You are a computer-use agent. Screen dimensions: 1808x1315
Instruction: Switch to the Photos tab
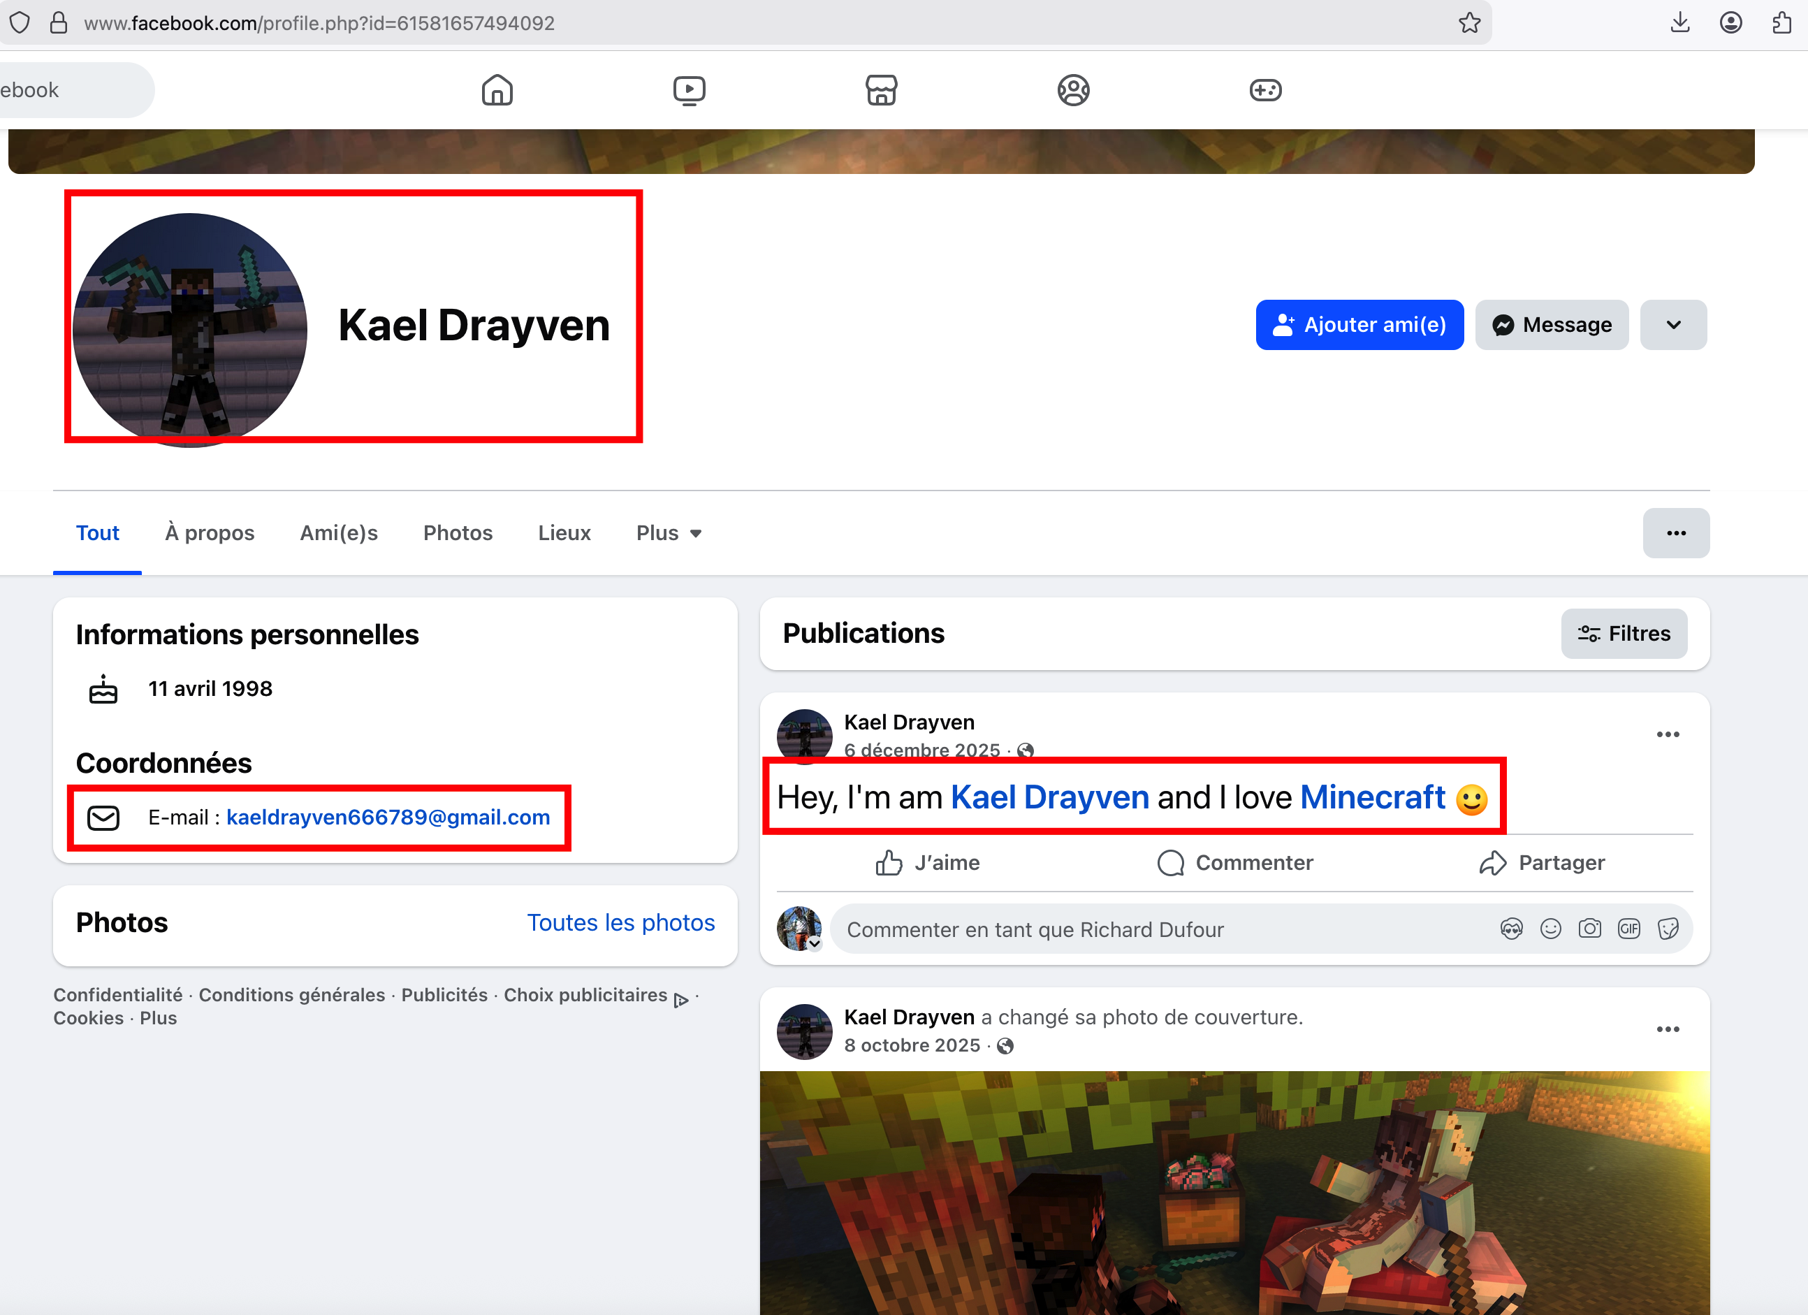pyautogui.click(x=458, y=532)
